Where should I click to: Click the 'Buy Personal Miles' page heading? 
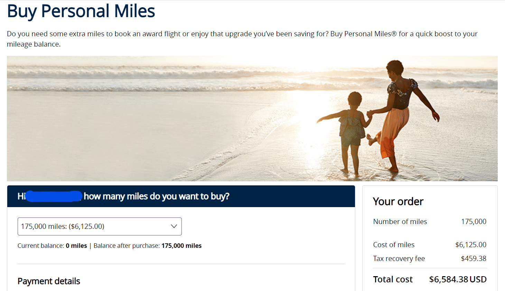tap(81, 11)
